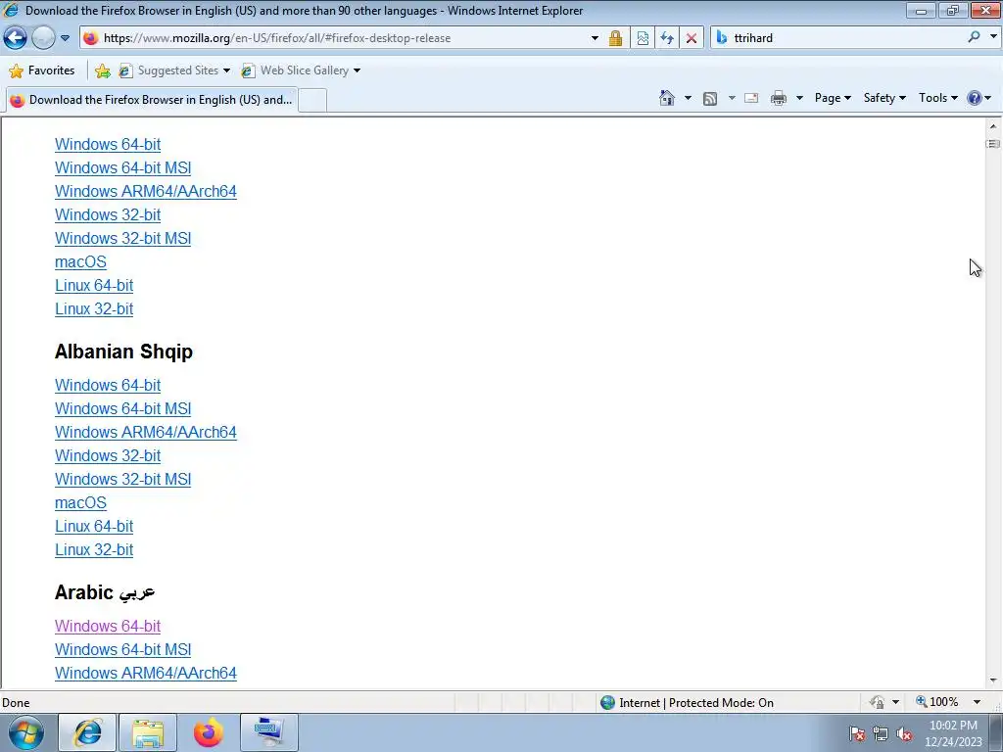Click the Action Center flag tray icon

coord(857,734)
